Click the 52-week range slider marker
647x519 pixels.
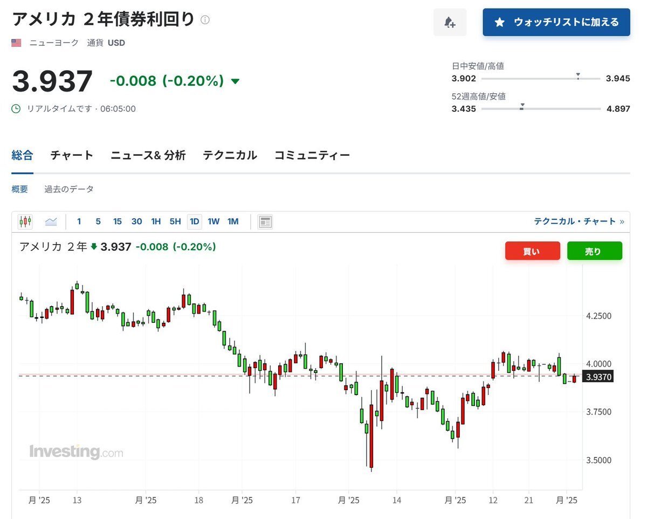click(522, 107)
